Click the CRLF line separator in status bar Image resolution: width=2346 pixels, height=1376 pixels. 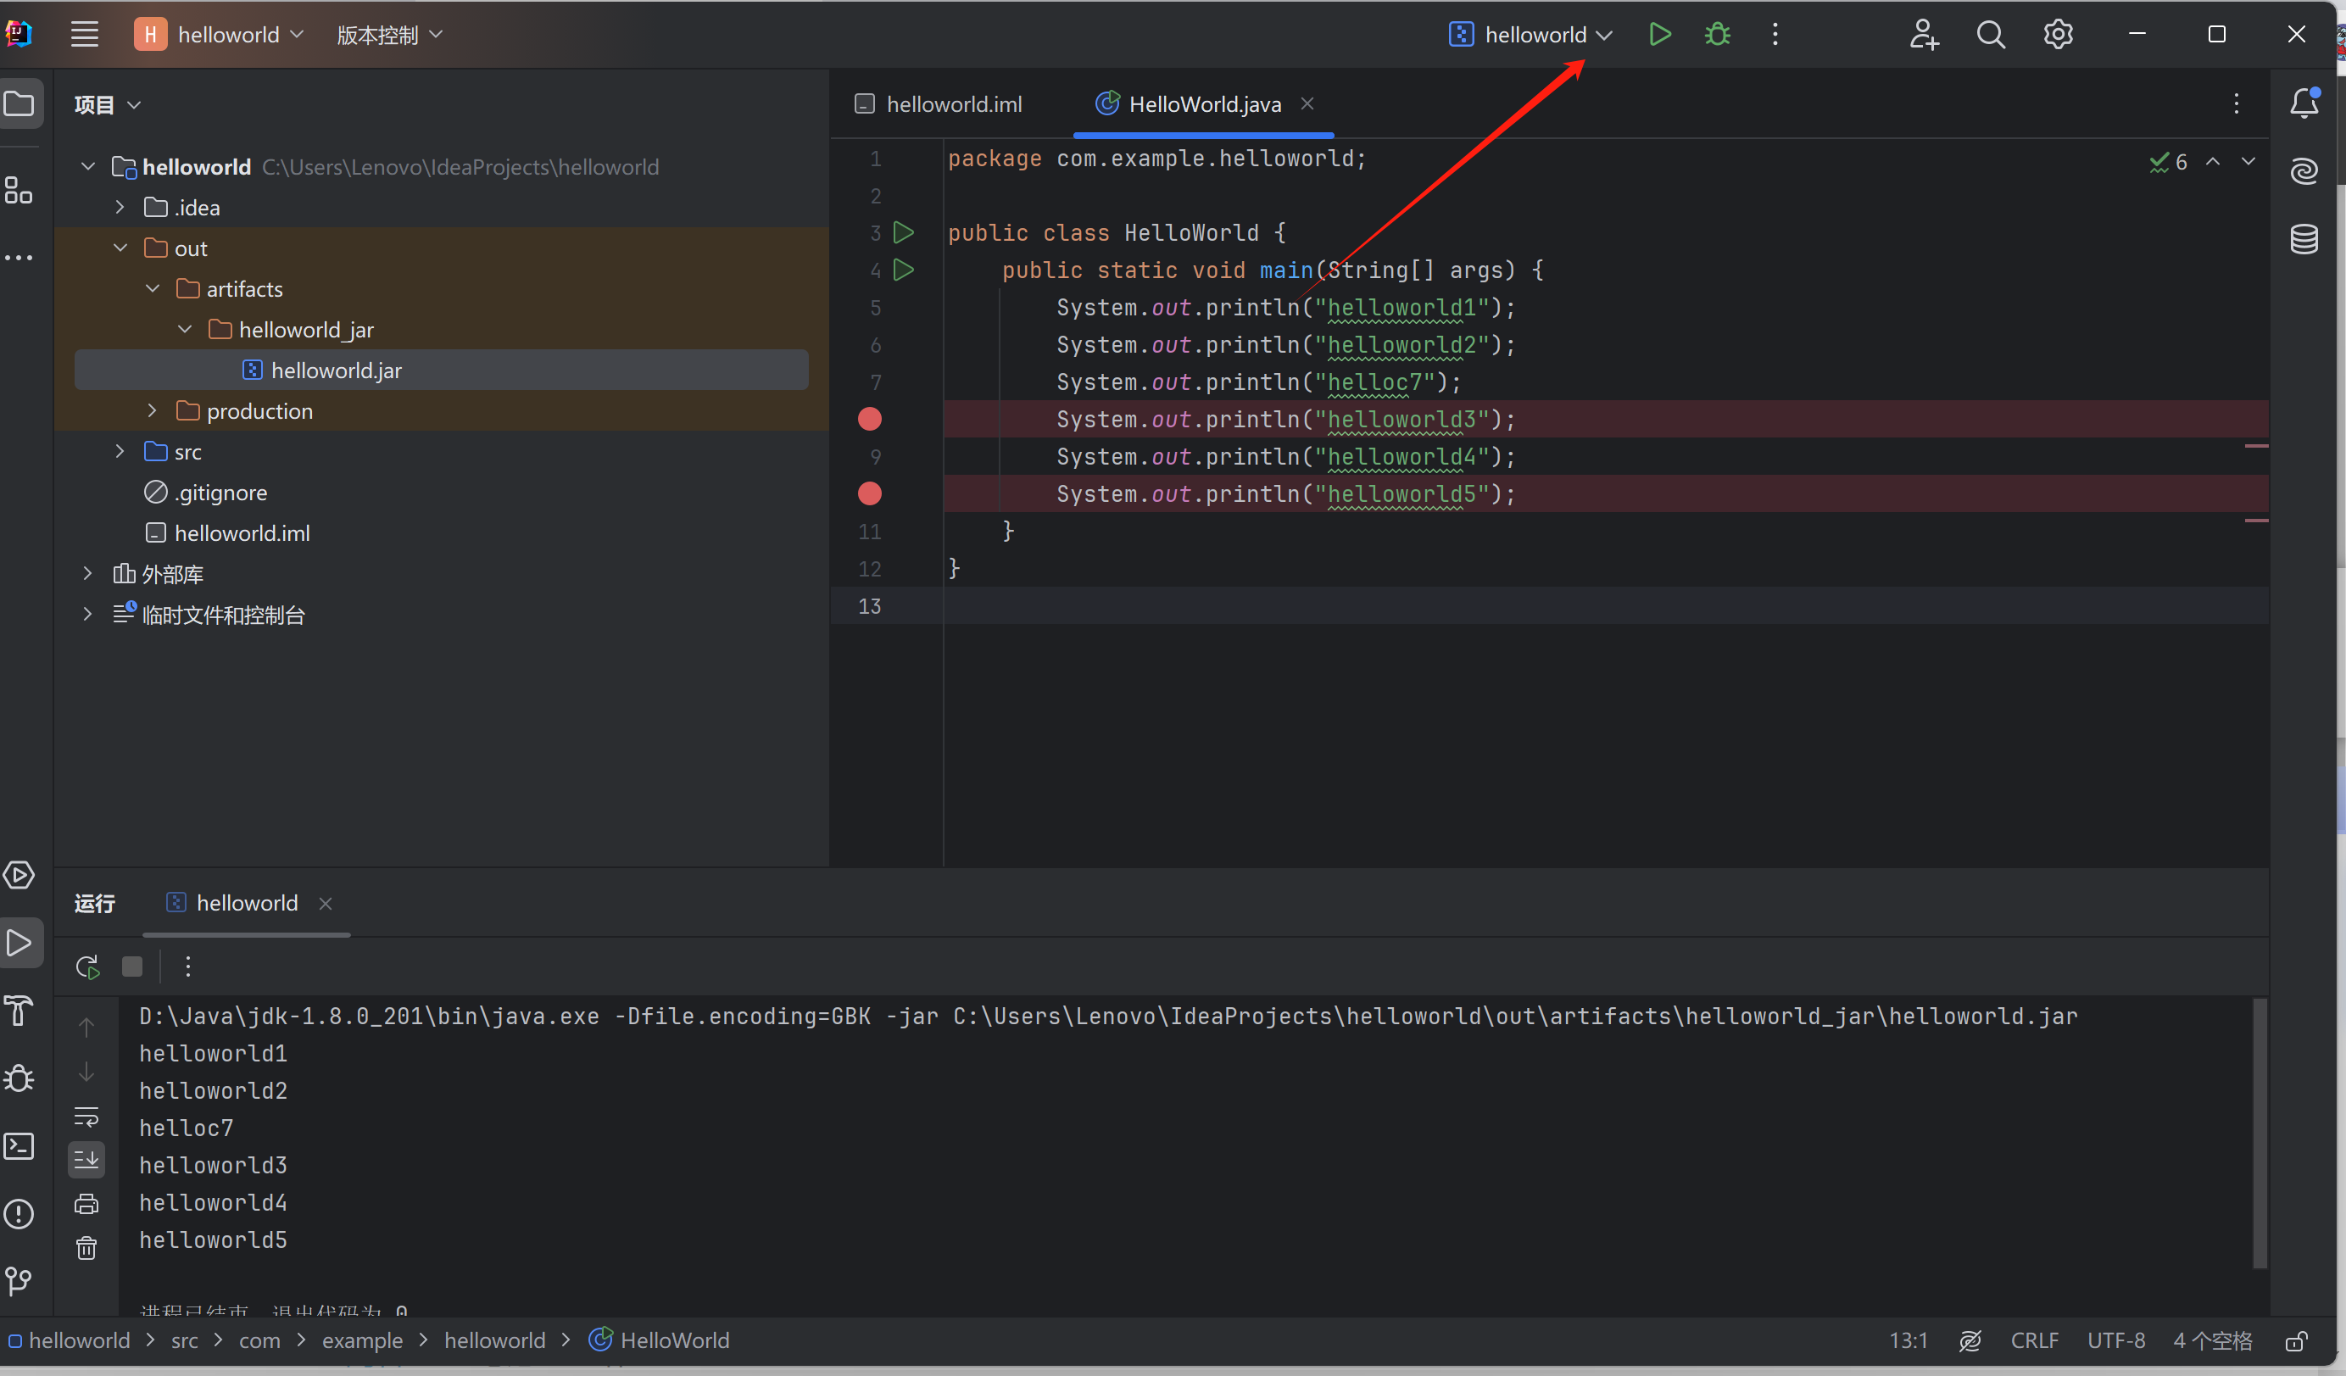(2034, 1340)
